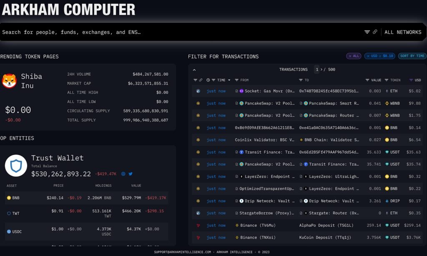Open the TOKEN column filter icon

387,80
